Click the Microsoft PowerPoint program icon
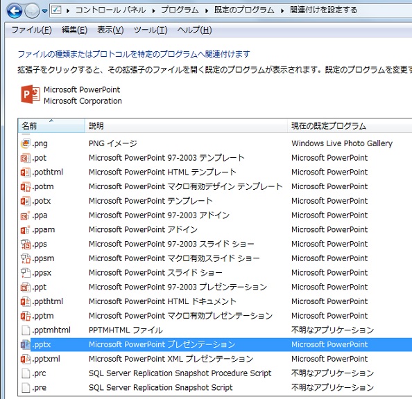Image resolution: width=412 pixels, height=399 pixels. pyautogui.click(x=31, y=94)
